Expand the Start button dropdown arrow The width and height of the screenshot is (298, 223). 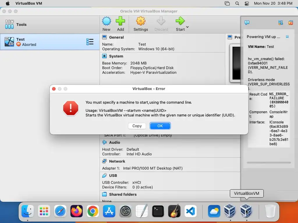(x=187, y=27)
